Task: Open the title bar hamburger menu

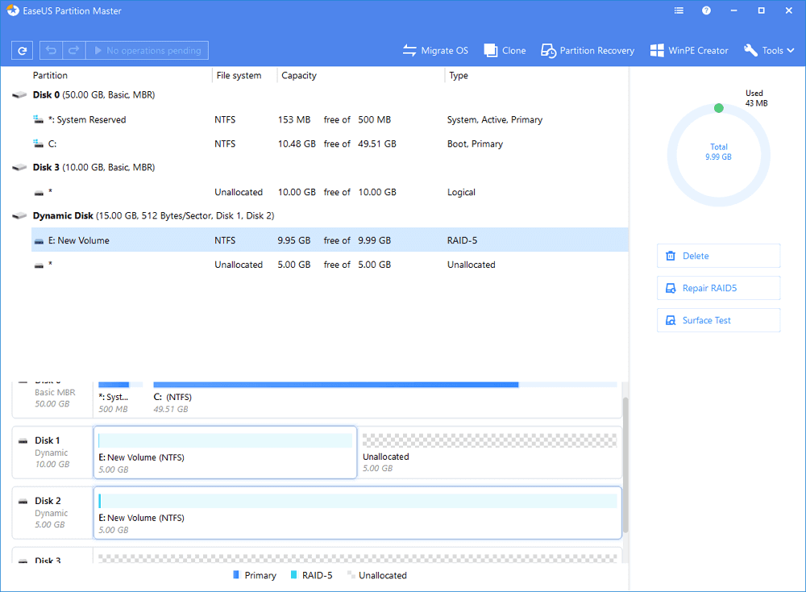Action: click(x=679, y=11)
